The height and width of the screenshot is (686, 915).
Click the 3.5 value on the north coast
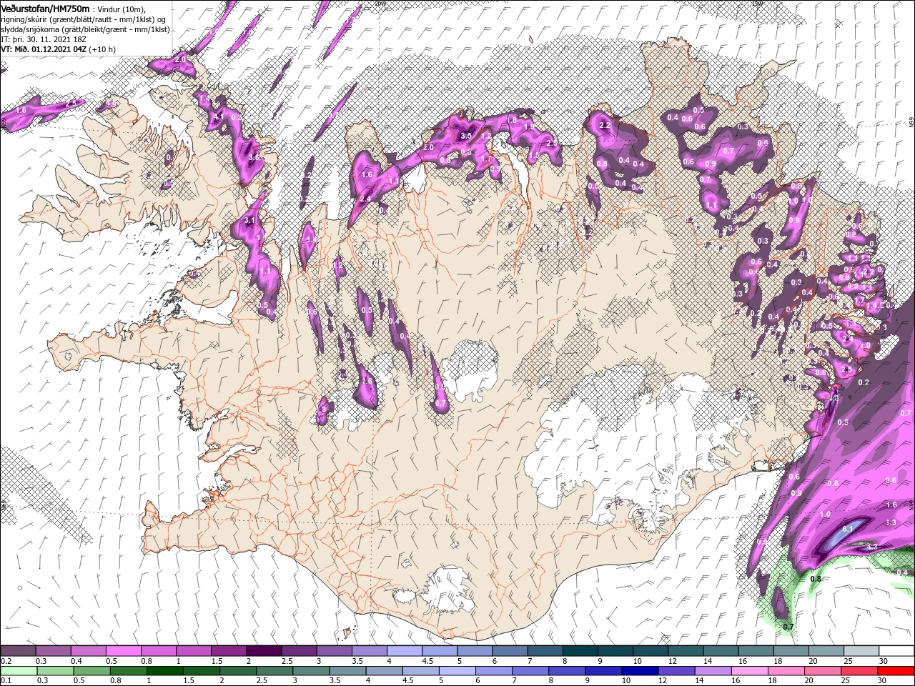(x=466, y=135)
